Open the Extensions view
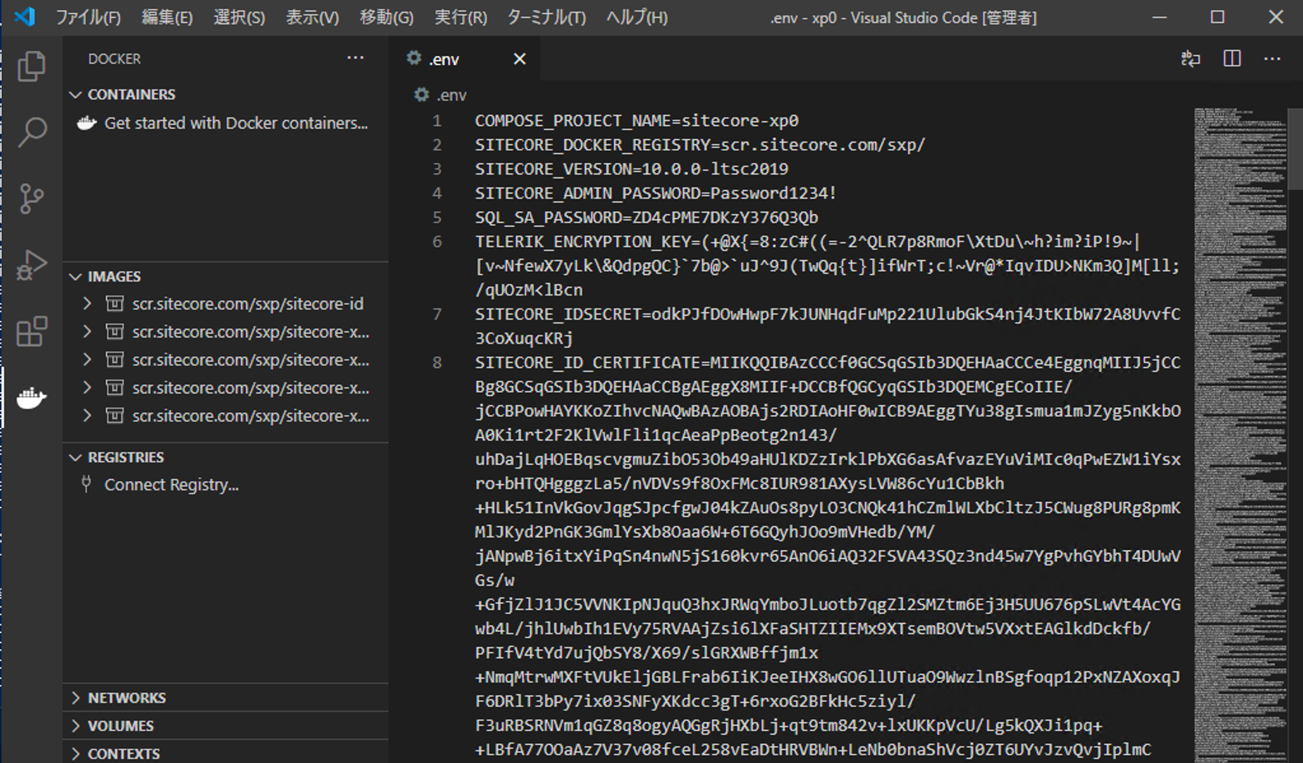Image resolution: width=1303 pixels, height=763 pixels. (x=32, y=331)
